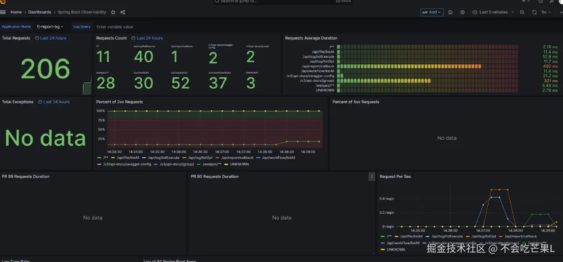Click the 52 count for /api/log/listOpt
This screenshot has height=262, width=563.
click(181, 83)
